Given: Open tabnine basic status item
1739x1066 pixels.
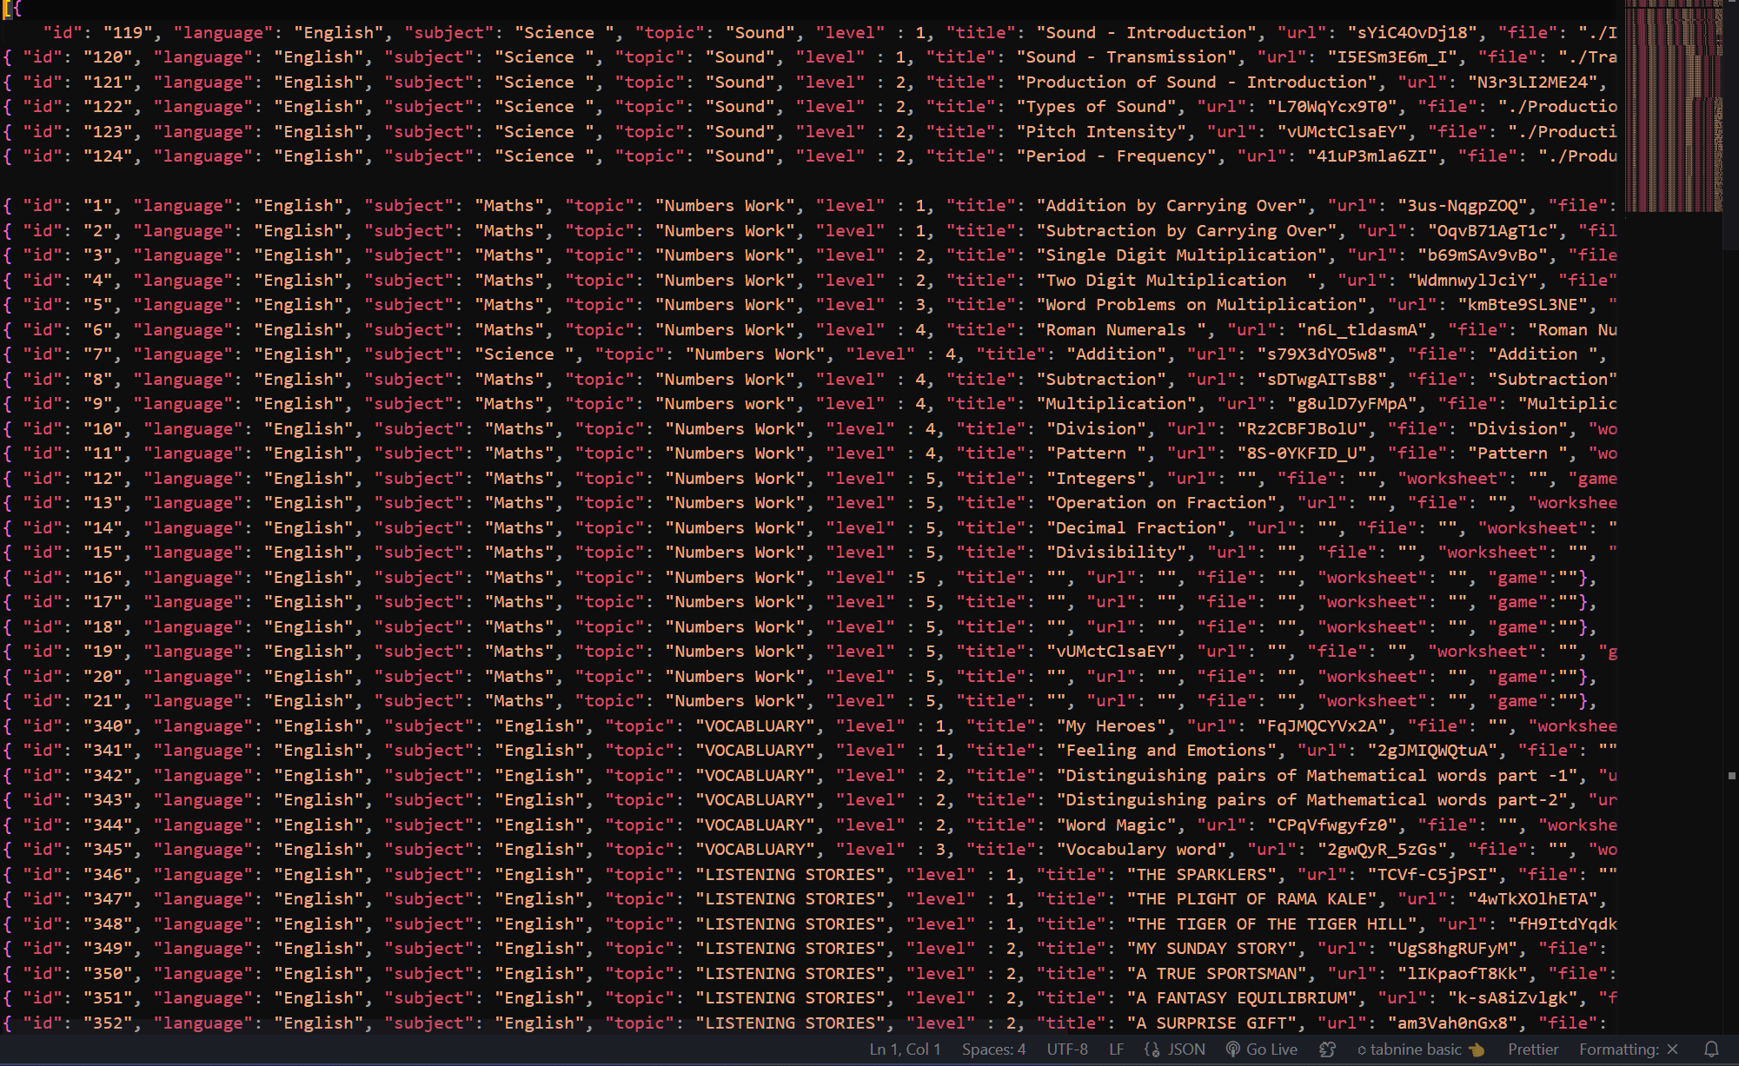Looking at the screenshot, I should pyautogui.click(x=1420, y=1049).
